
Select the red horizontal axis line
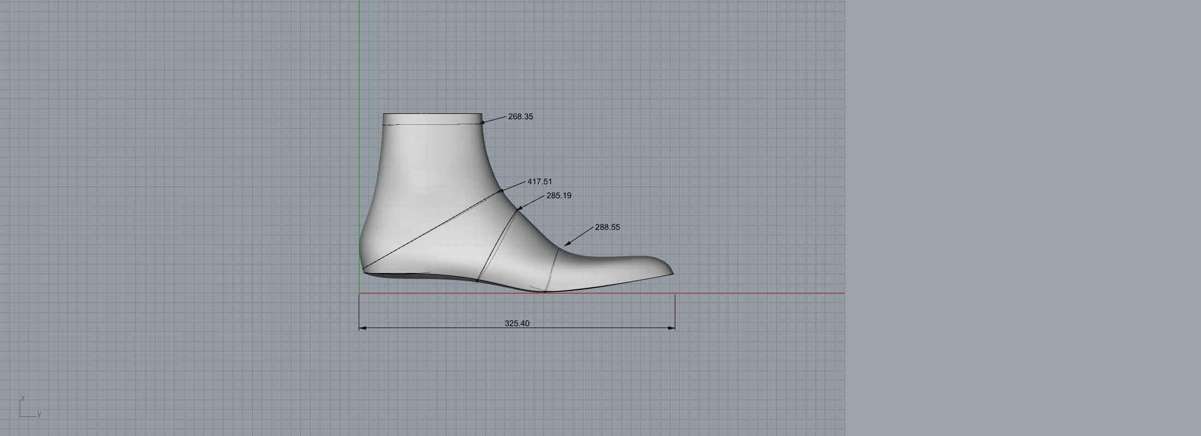(x=764, y=293)
